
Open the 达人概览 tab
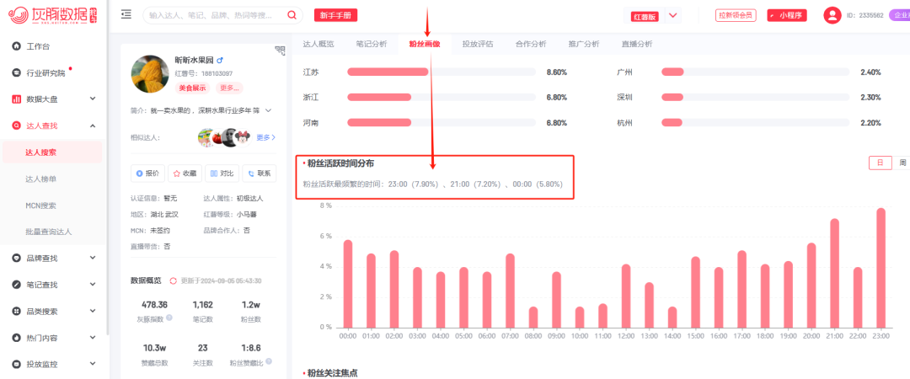tap(318, 44)
